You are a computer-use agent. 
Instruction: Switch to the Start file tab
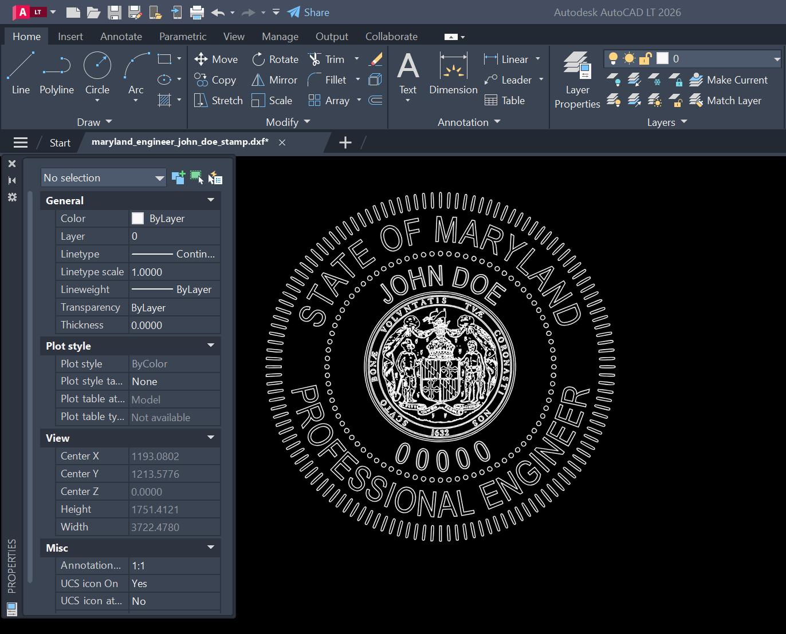coord(60,142)
